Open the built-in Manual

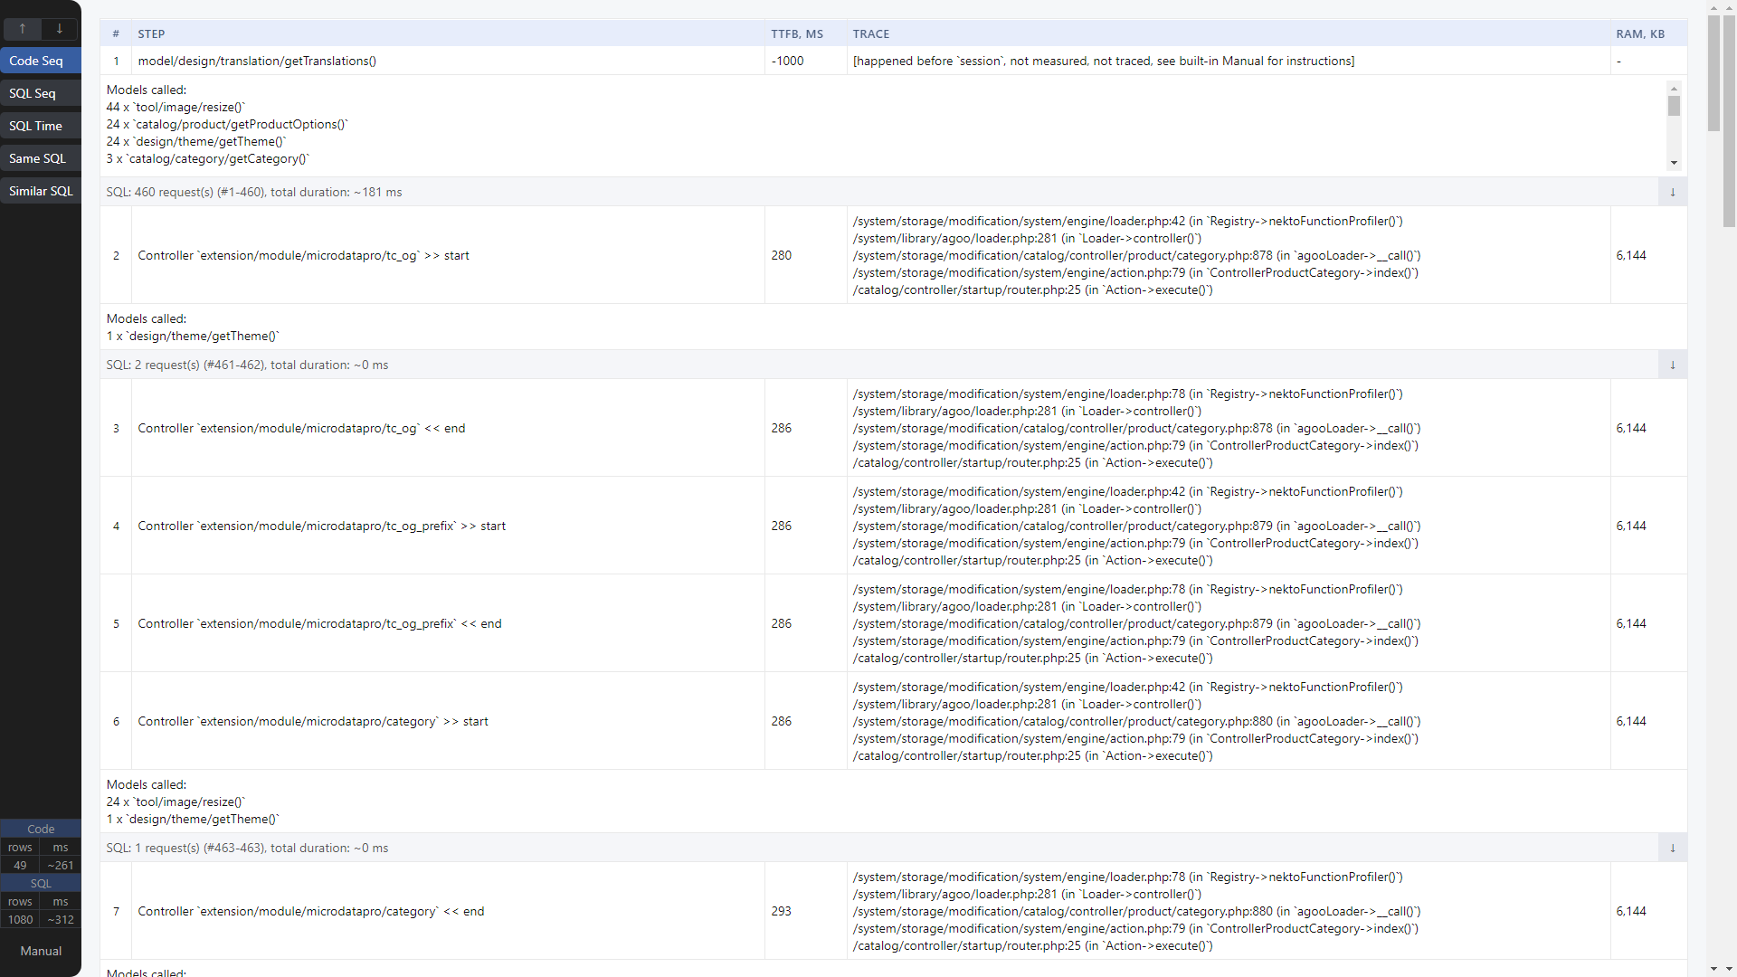coord(41,951)
